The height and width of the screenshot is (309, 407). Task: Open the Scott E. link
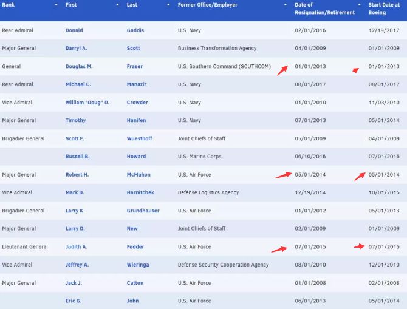click(75, 138)
